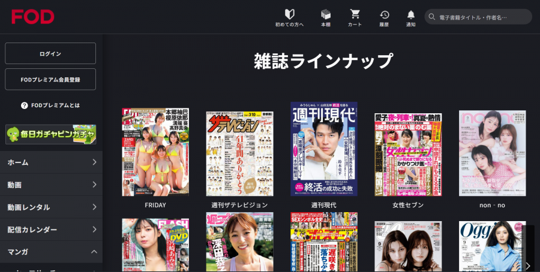Select the マンガ sidebar item

pyautogui.click(x=52, y=252)
